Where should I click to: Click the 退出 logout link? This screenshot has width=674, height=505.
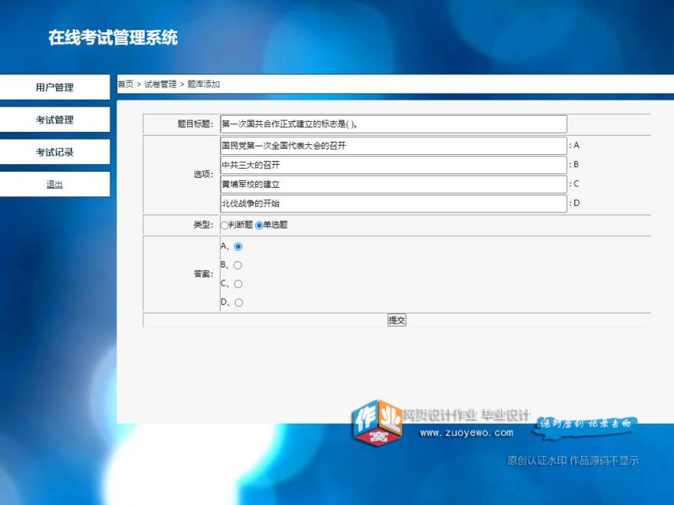[54, 184]
